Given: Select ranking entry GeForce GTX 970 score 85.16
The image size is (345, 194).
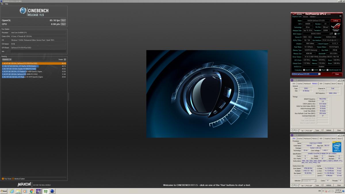Looking at the screenshot, I should point(34,63).
